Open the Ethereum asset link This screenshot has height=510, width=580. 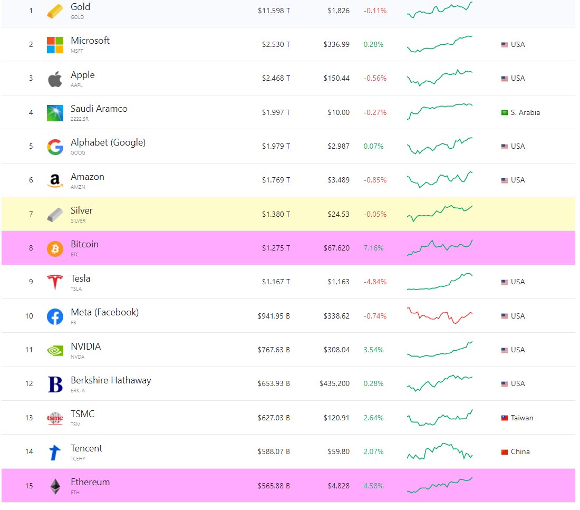coord(90,482)
